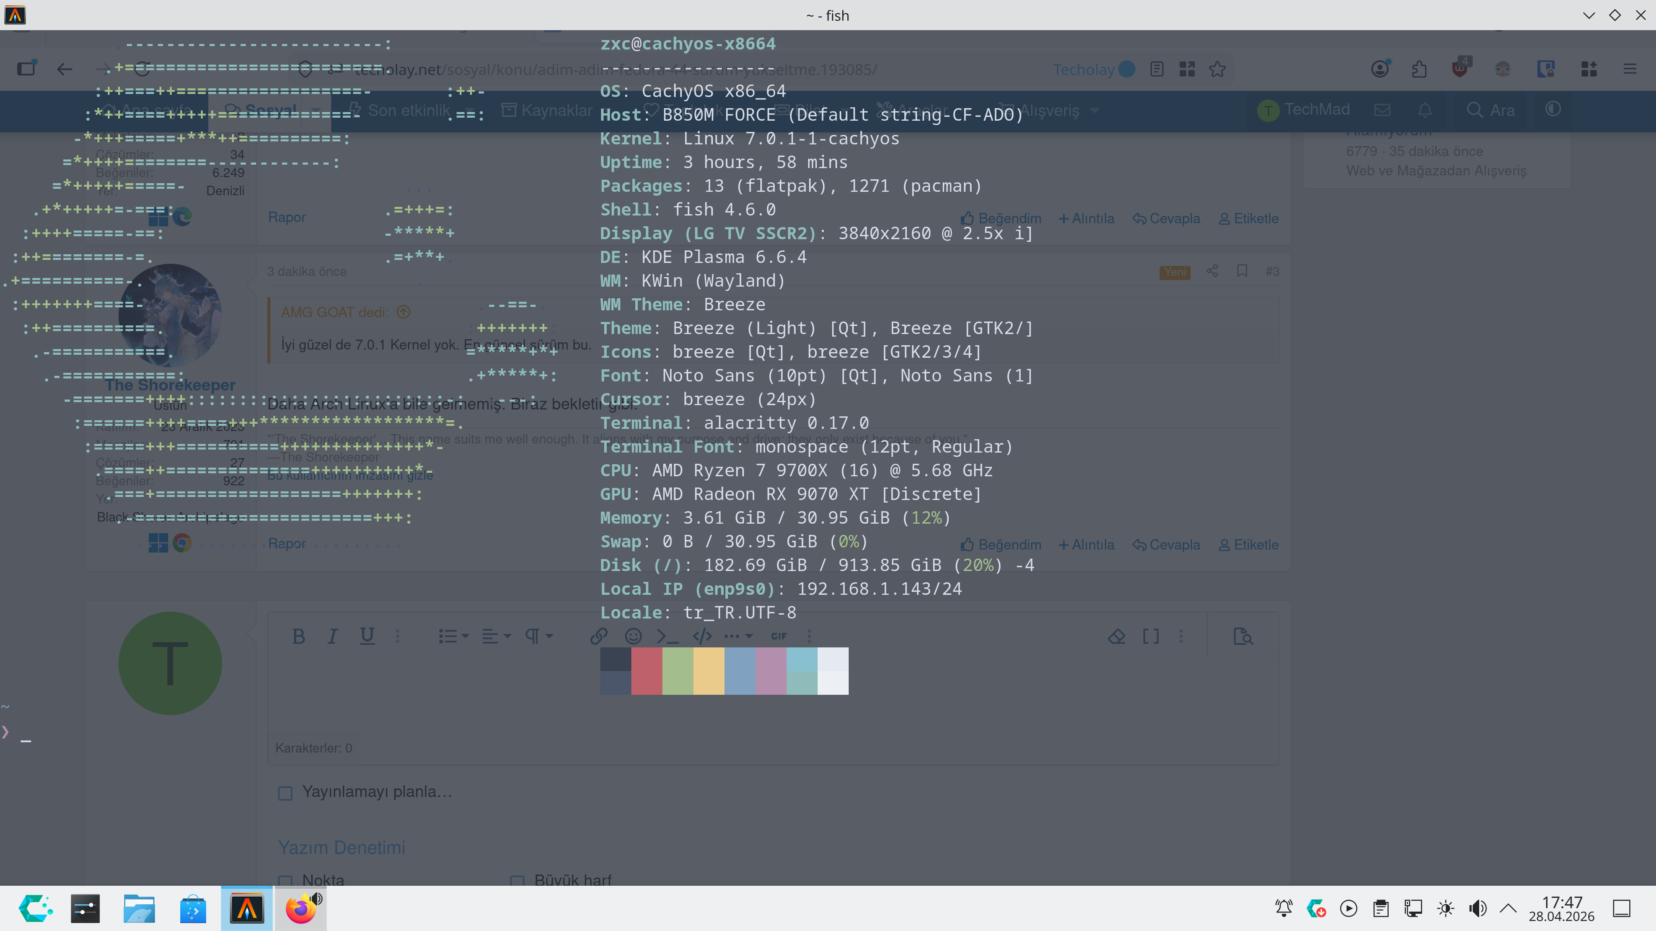Check the Büyük harf checkbox
The height and width of the screenshot is (931, 1656).
coord(517,881)
